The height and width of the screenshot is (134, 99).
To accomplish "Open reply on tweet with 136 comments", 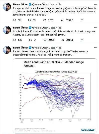I will click(x=14, y=40).
